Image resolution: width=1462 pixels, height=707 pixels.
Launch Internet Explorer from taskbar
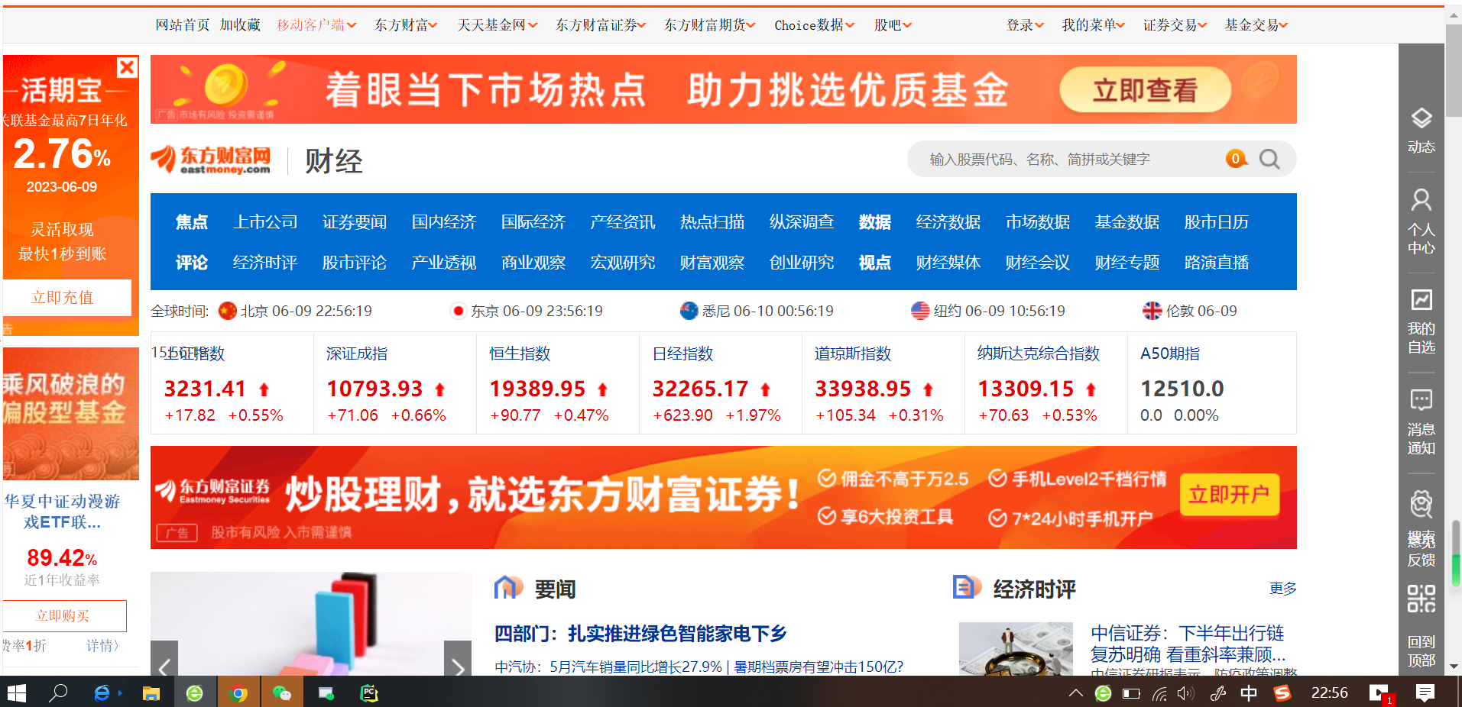point(102,692)
